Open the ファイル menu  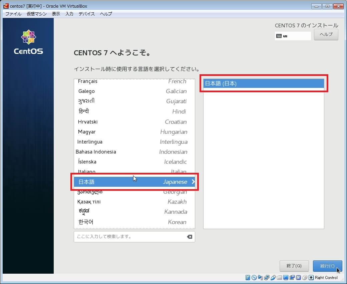13,14
